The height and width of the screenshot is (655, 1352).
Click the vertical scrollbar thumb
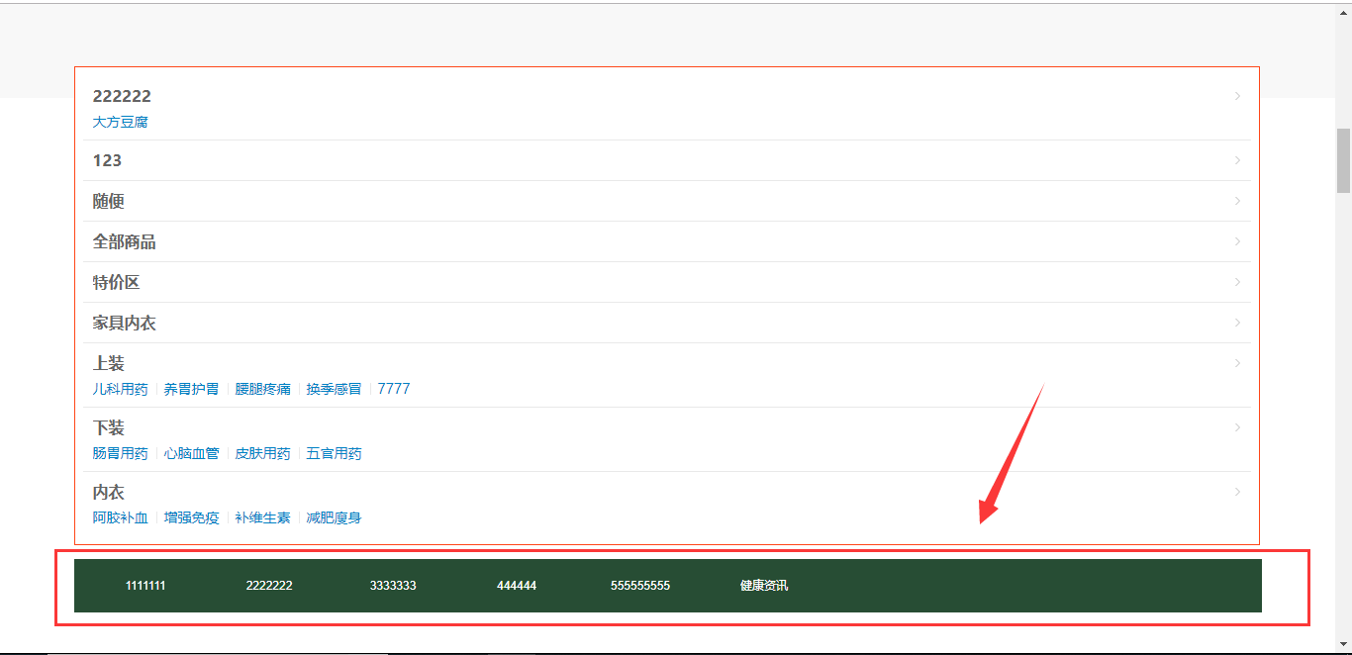click(x=1343, y=159)
